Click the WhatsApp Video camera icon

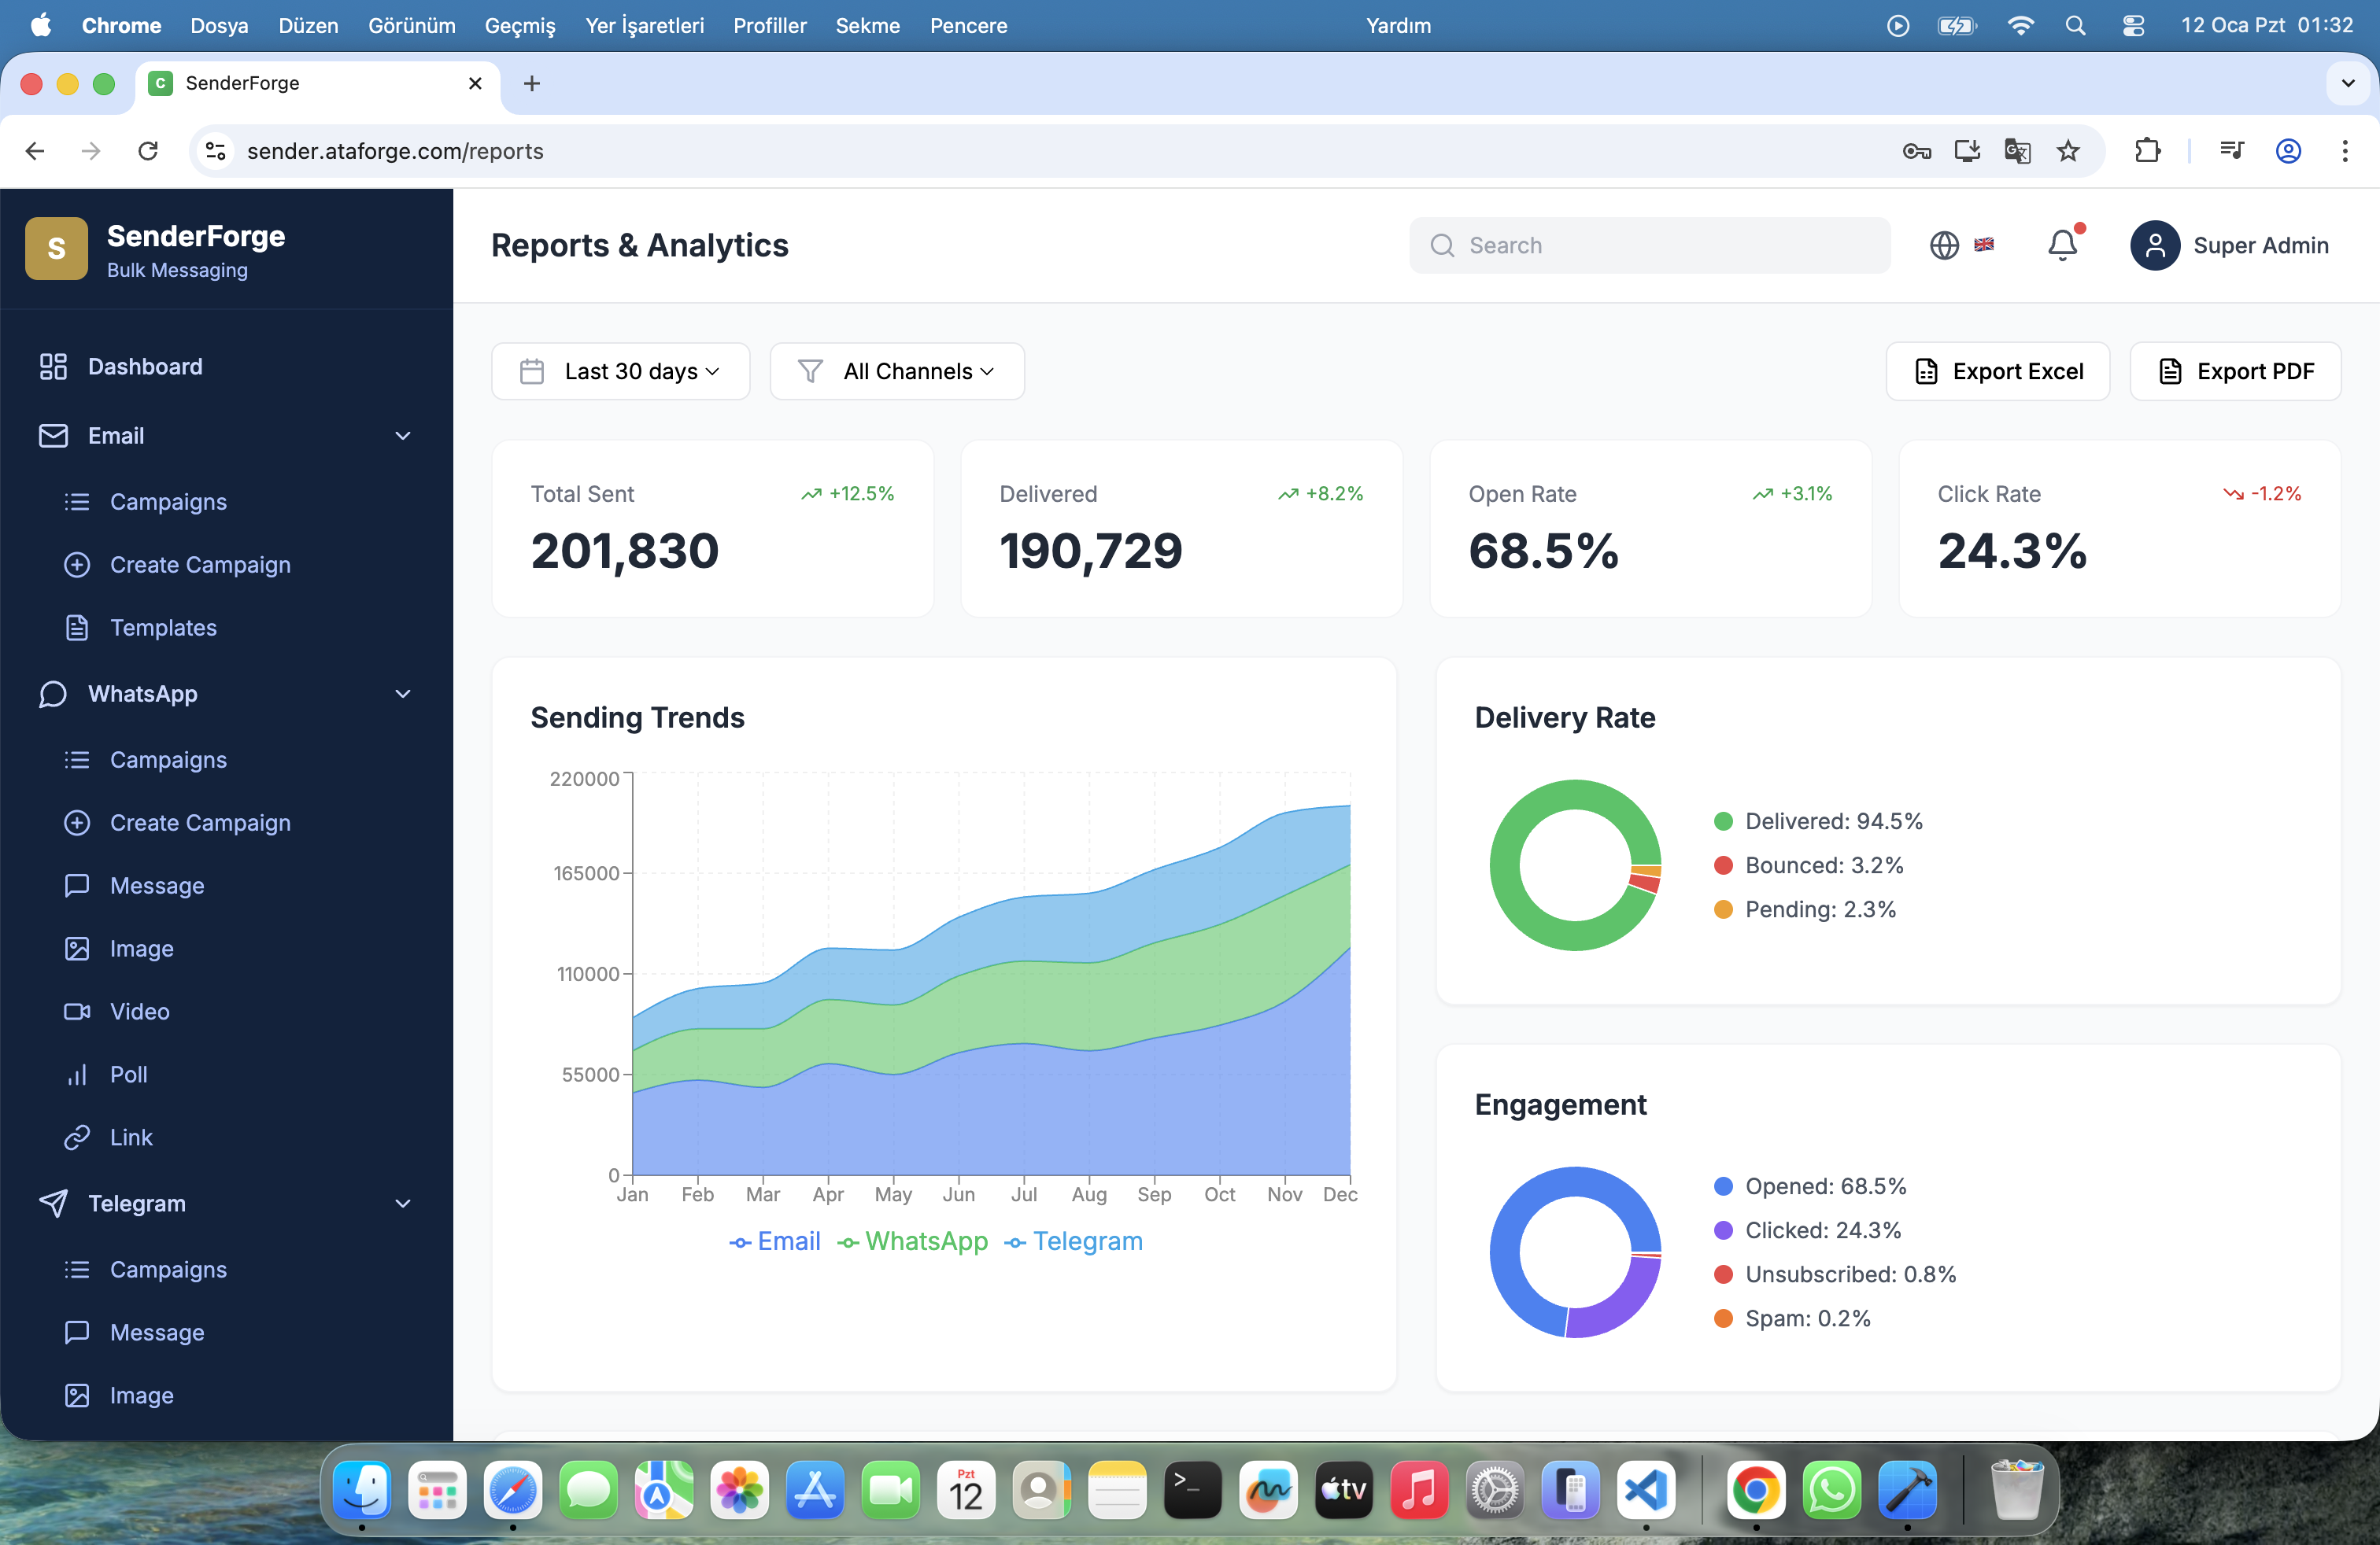77,1012
